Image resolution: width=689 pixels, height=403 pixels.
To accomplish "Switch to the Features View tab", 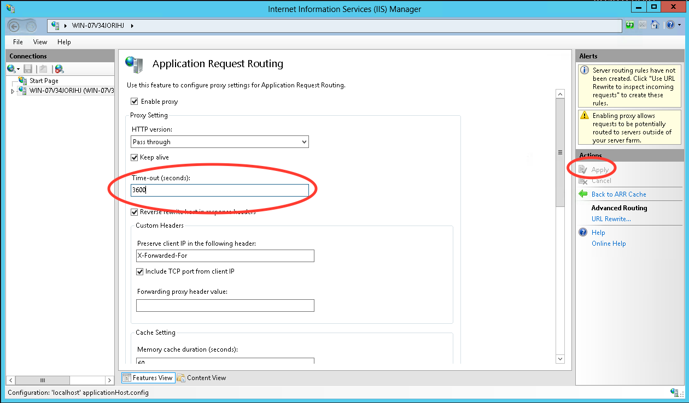I will [147, 378].
